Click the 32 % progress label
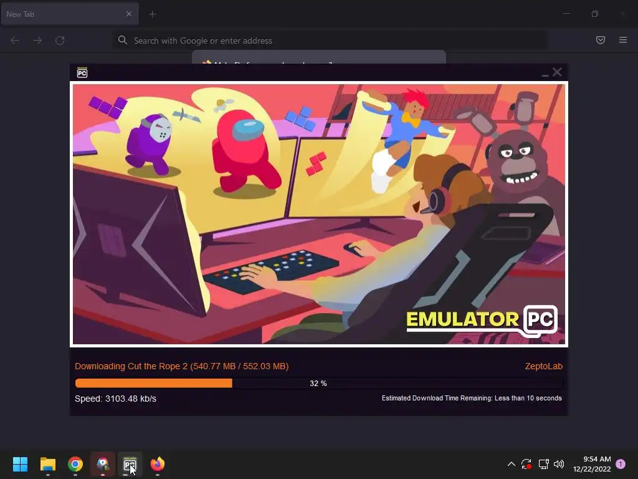 pos(318,384)
